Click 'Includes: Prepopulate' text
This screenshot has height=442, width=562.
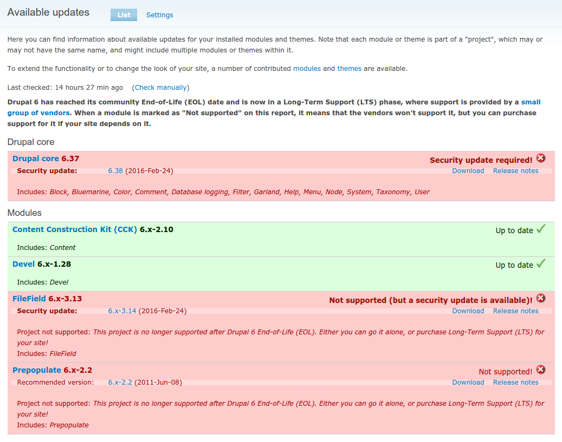(53, 425)
